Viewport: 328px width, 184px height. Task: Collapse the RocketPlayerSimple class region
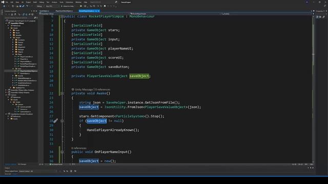[x=62, y=16]
